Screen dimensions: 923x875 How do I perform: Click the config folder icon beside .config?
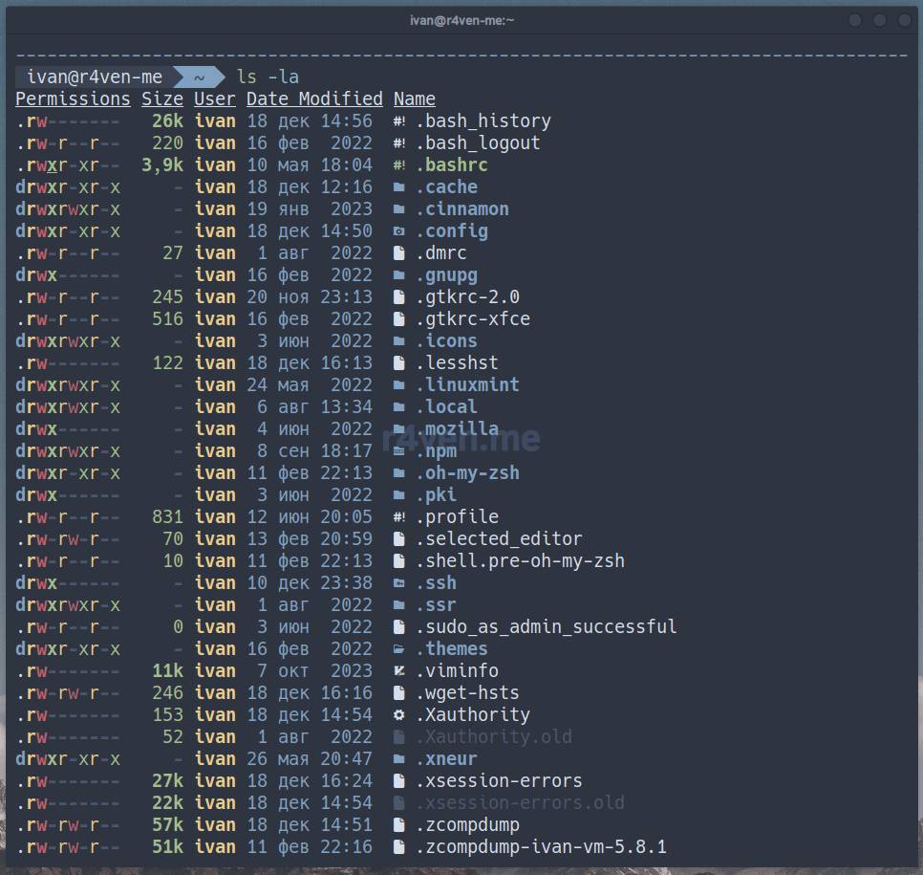click(x=399, y=231)
